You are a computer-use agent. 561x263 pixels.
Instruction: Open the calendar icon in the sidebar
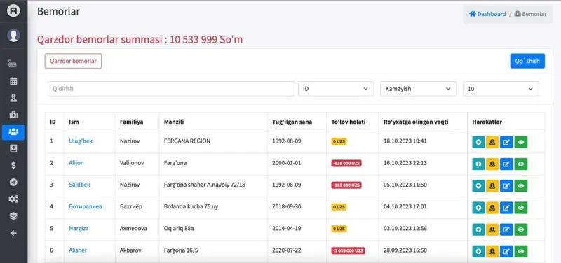13,81
